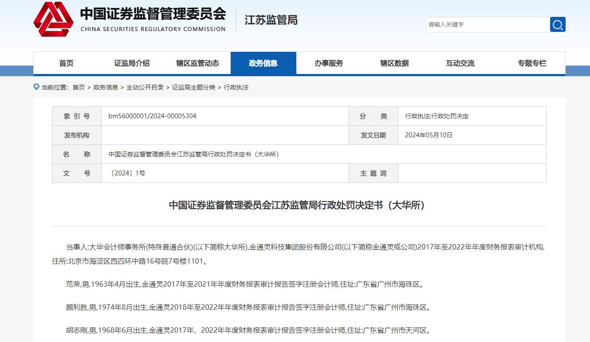Click the paragraph about 胡志刚

click(x=250, y=330)
